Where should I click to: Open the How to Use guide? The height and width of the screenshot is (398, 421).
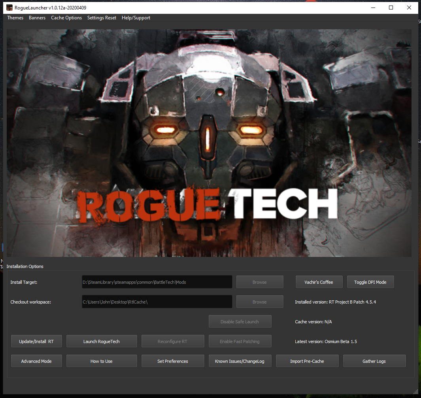coord(102,361)
